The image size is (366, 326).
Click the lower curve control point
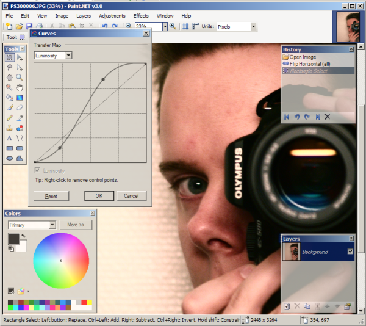[60, 148]
